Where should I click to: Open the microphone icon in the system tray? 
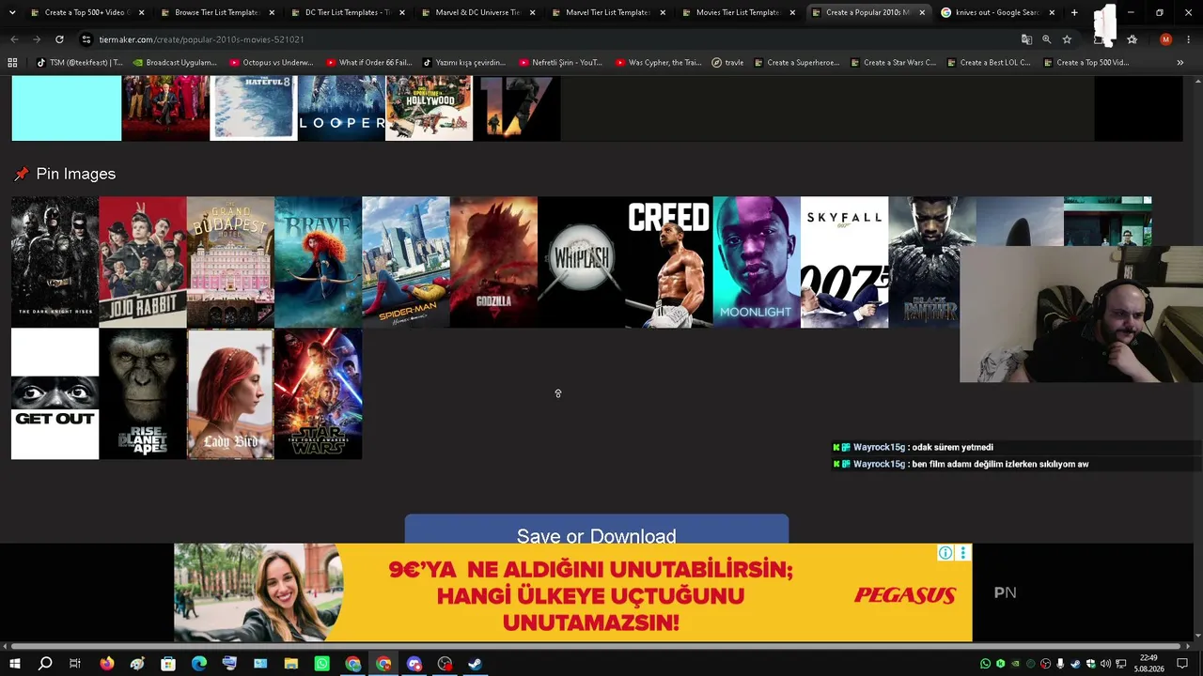(1060, 664)
